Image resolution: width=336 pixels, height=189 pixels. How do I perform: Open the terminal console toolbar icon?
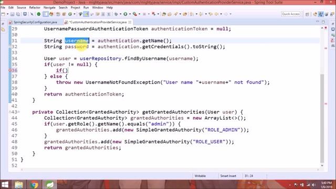pos(25,14)
